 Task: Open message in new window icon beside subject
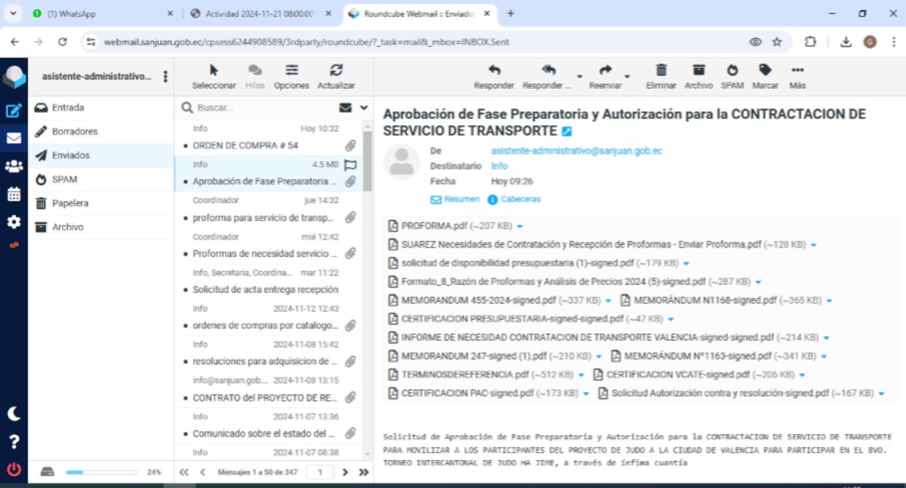567,131
